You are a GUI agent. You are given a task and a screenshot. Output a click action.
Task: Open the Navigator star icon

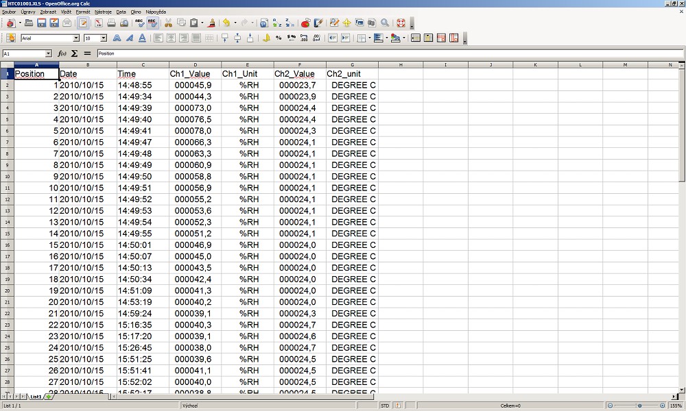coord(346,23)
